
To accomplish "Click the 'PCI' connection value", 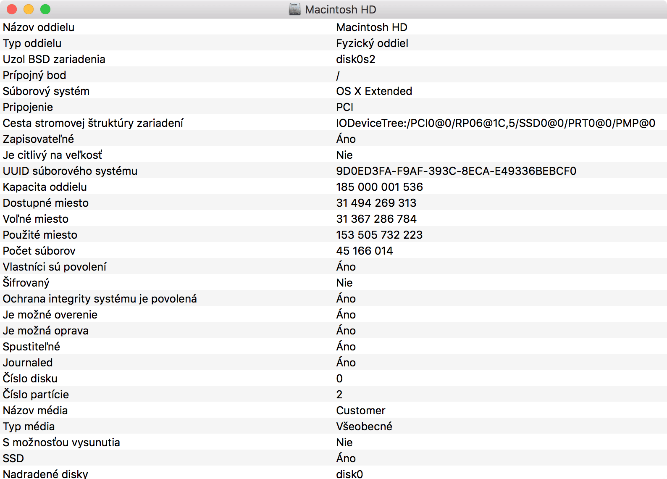I will tap(344, 107).
